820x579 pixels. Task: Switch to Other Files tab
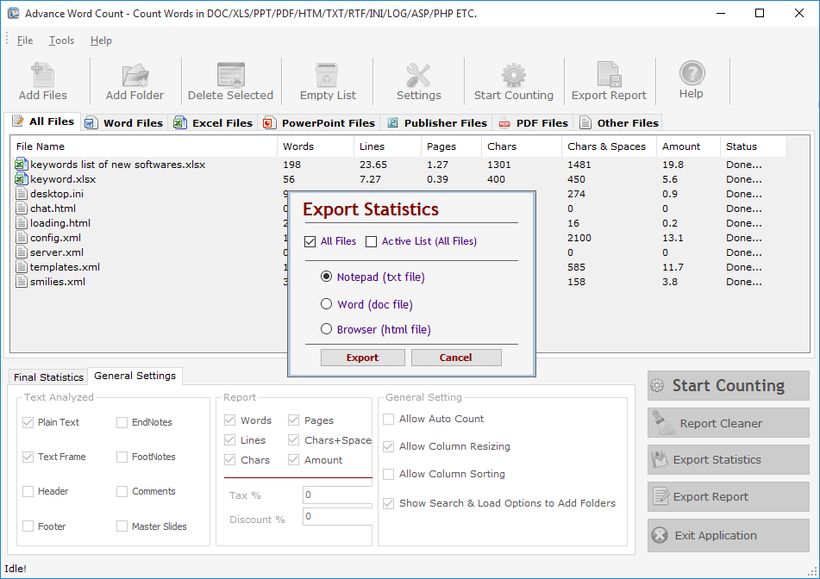pos(619,123)
